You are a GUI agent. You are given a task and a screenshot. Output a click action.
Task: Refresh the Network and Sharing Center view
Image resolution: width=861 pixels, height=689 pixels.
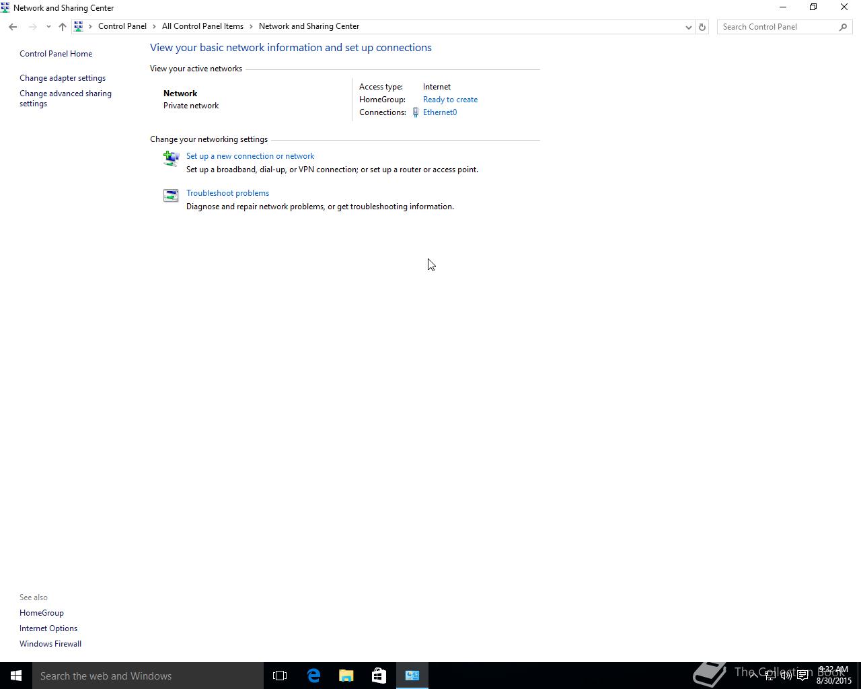[702, 27]
